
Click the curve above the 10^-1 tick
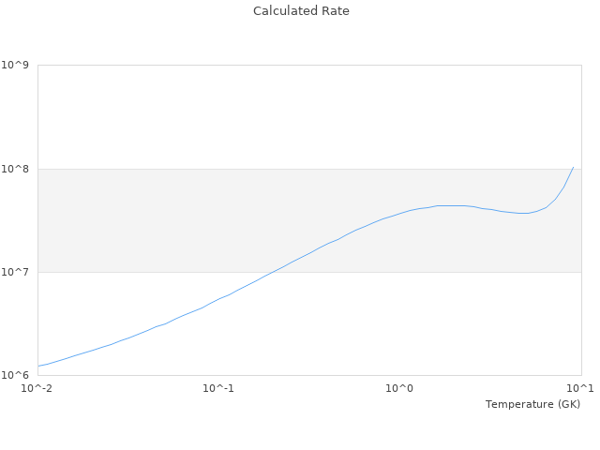click(218, 299)
